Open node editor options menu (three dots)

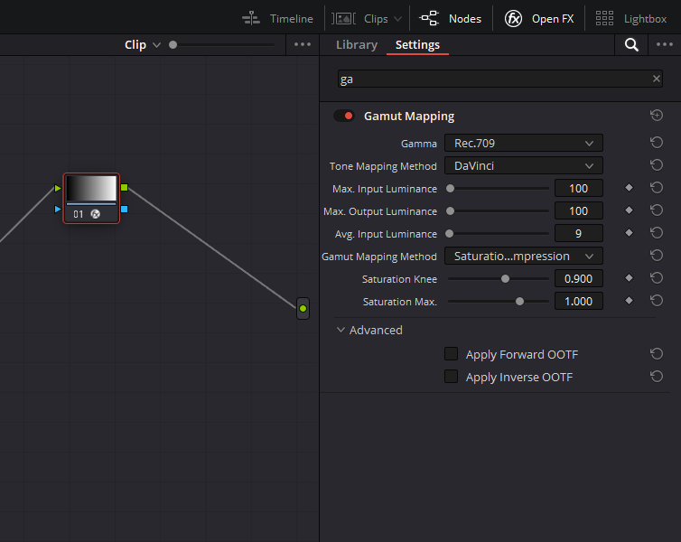303,44
